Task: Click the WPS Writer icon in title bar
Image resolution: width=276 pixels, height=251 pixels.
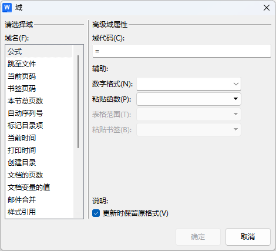Action: coord(7,8)
